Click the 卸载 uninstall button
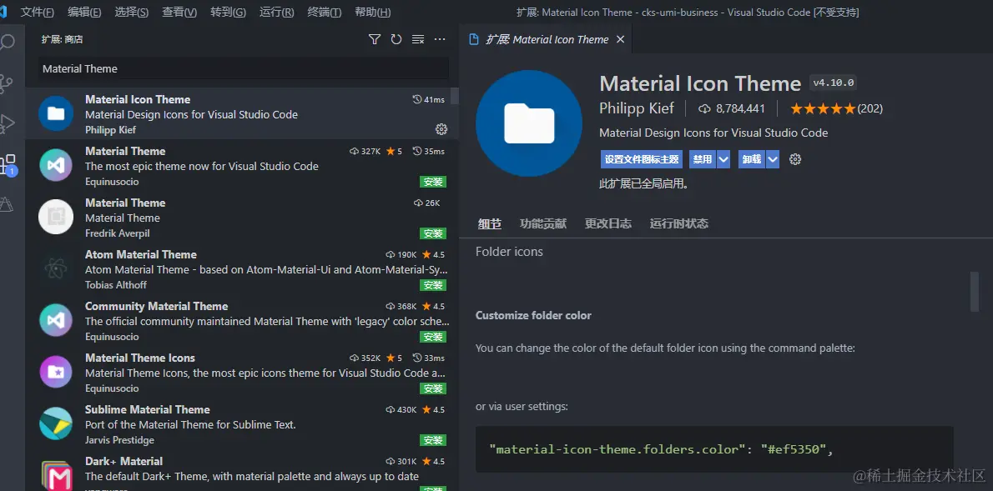 click(x=752, y=159)
